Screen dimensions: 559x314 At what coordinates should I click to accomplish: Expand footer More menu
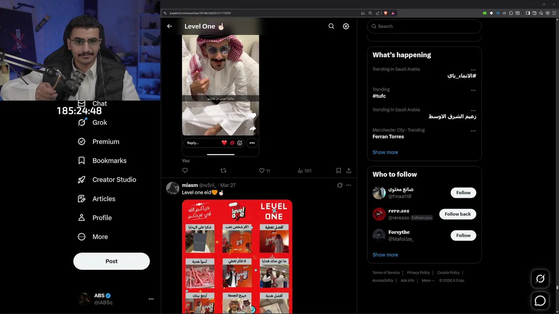[x=428, y=280]
